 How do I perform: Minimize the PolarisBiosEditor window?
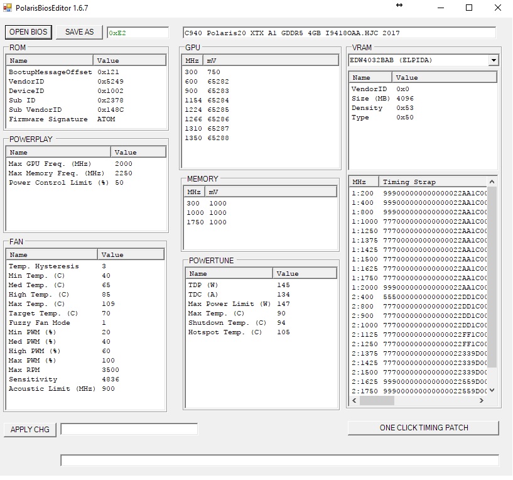click(441, 8)
